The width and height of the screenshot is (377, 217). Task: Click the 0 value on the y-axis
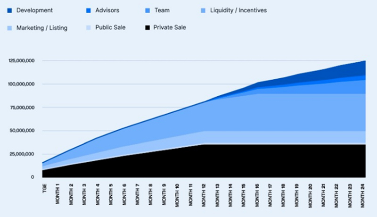[33, 177]
